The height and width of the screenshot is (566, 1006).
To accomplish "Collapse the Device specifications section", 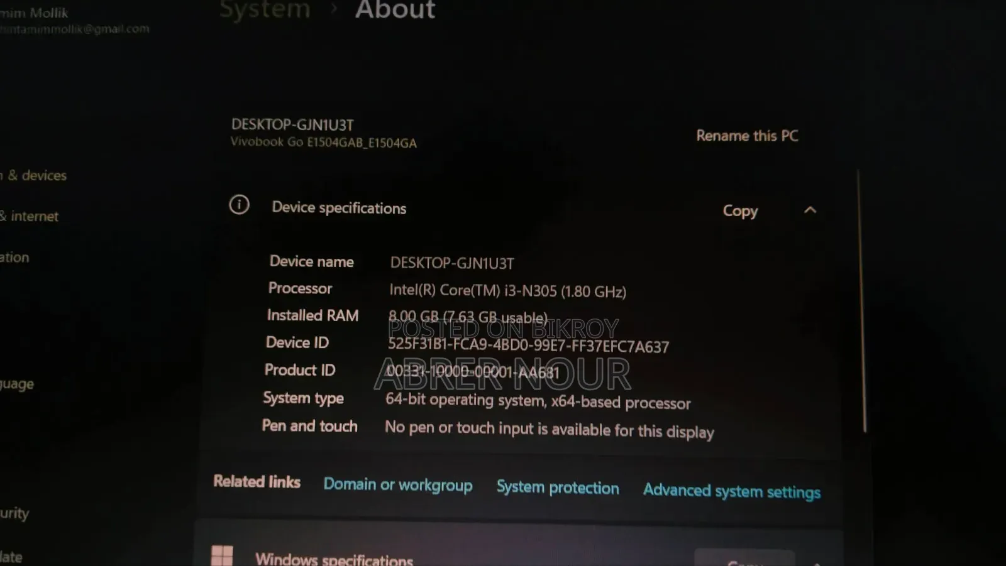I will point(810,210).
